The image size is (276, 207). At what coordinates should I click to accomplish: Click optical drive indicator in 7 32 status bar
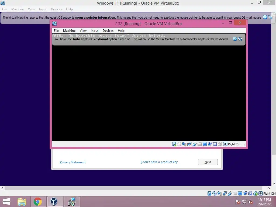(x=179, y=144)
